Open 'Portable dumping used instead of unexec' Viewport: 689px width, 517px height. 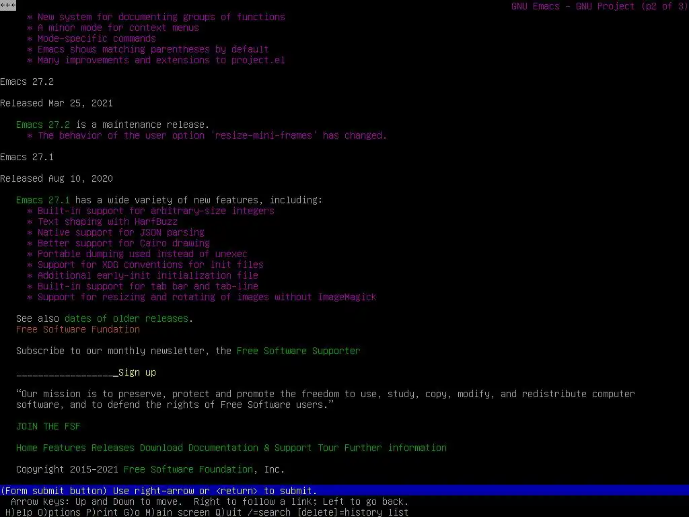click(x=142, y=254)
